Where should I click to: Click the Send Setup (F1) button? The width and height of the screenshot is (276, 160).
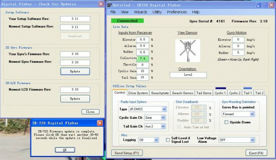point(127,153)
